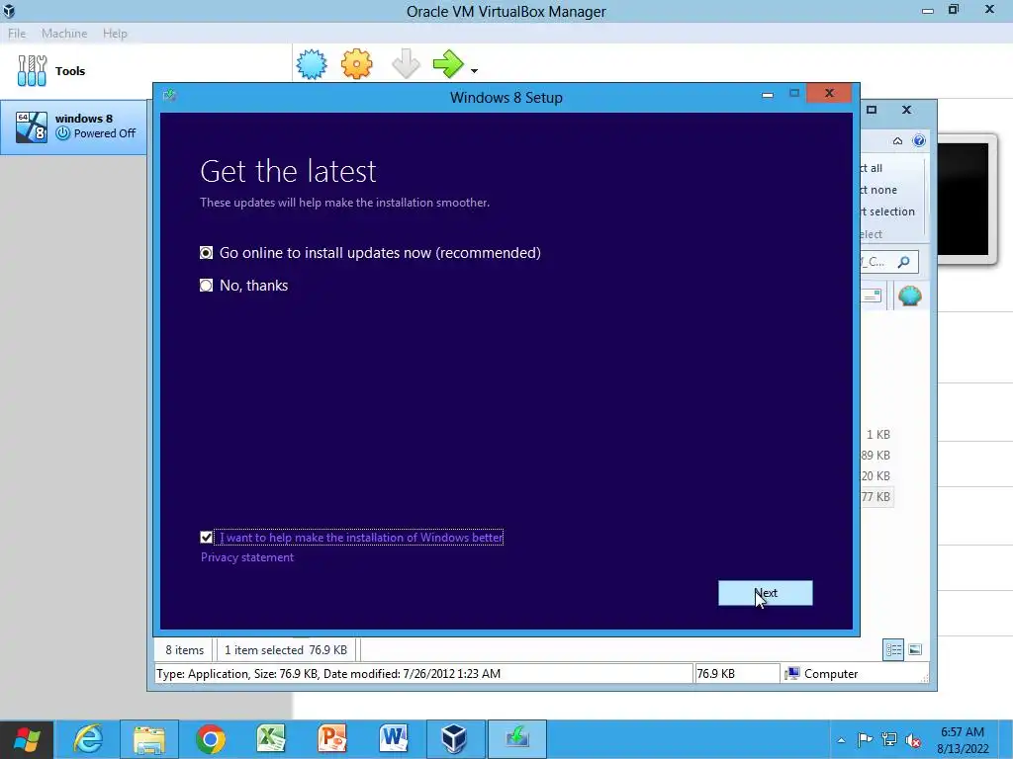The image size is (1013, 759).
Task: Click the Computer status bar entry
Action: (x=821, y=673)
